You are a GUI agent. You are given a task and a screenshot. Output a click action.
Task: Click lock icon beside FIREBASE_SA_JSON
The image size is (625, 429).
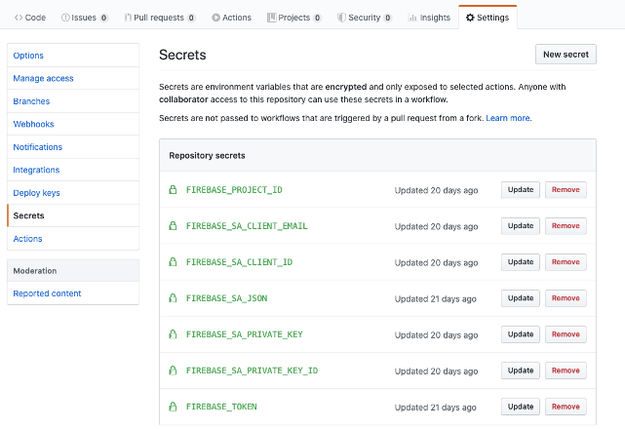coord(173,298)
